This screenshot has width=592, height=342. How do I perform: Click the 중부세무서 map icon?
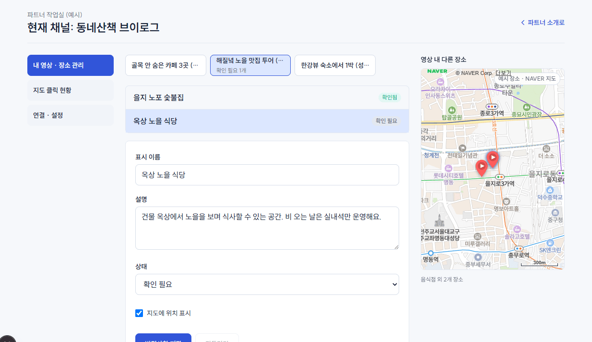coord(478,257)
